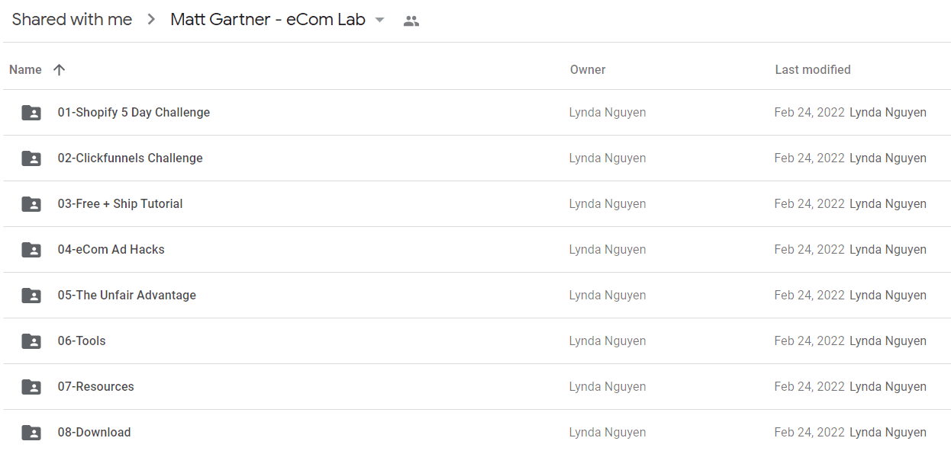This screenshot has height=454, width=951.
Task: Select the 06-Tools folder row
Action: coord(477,341)
